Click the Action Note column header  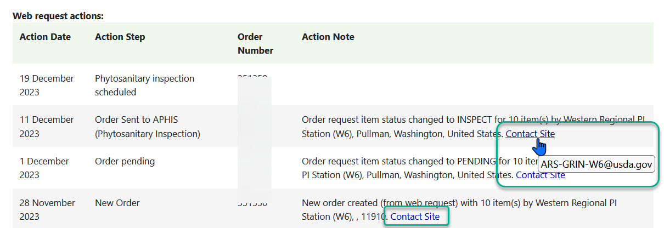(328, 37)
